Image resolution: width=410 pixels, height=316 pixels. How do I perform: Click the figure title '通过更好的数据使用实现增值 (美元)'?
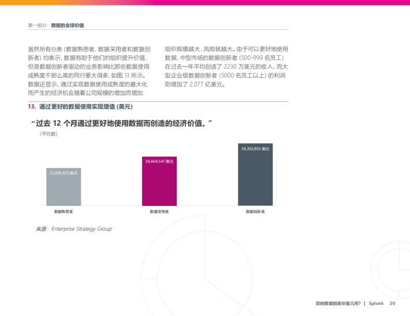pos(86,107)
